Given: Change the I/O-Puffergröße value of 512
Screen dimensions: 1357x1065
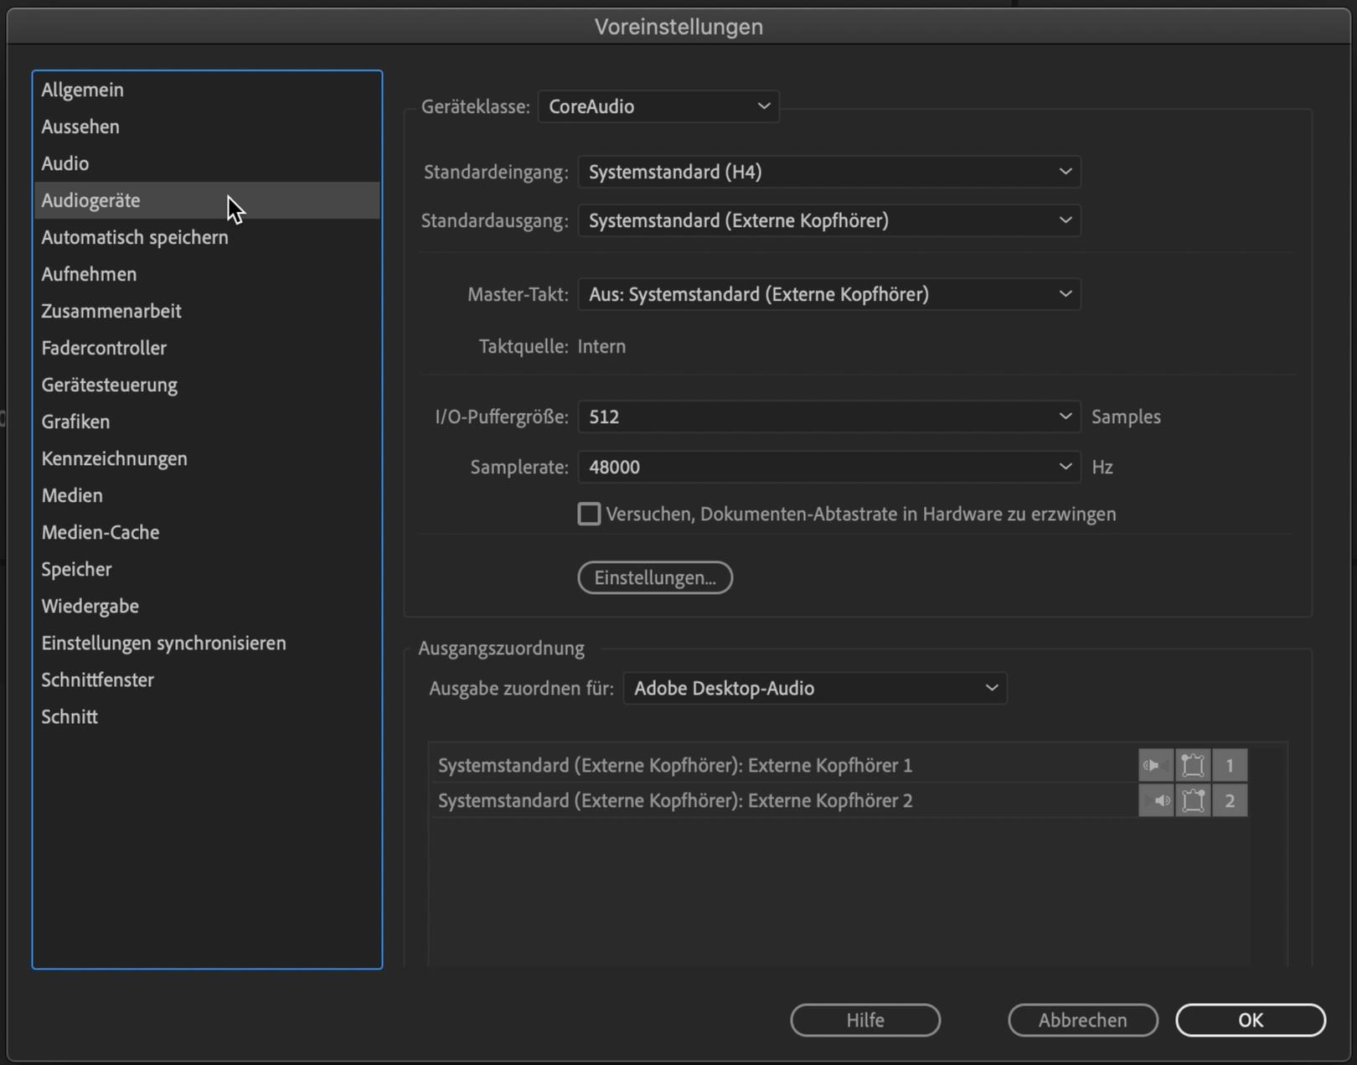Looking at the screenshot, I should 828,416.
